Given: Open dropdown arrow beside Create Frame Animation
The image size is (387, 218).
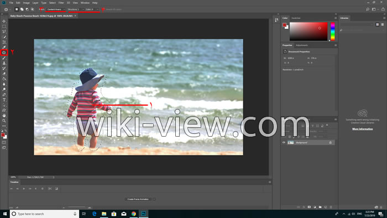Looking at the screenshot, I should pyautogui.click(x=154, y=199).
